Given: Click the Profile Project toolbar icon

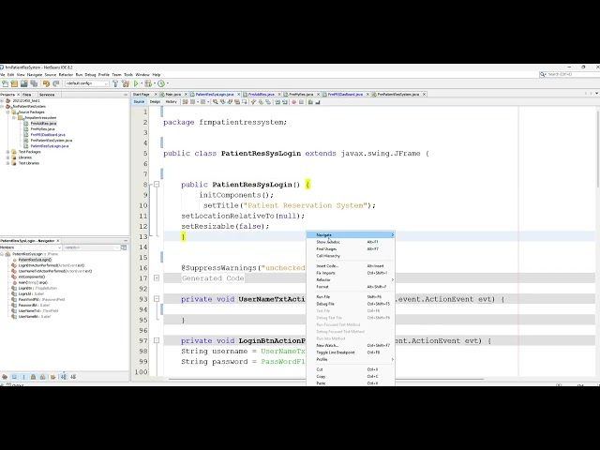Looking at the screenshot, I should click(x=161, y=83).
